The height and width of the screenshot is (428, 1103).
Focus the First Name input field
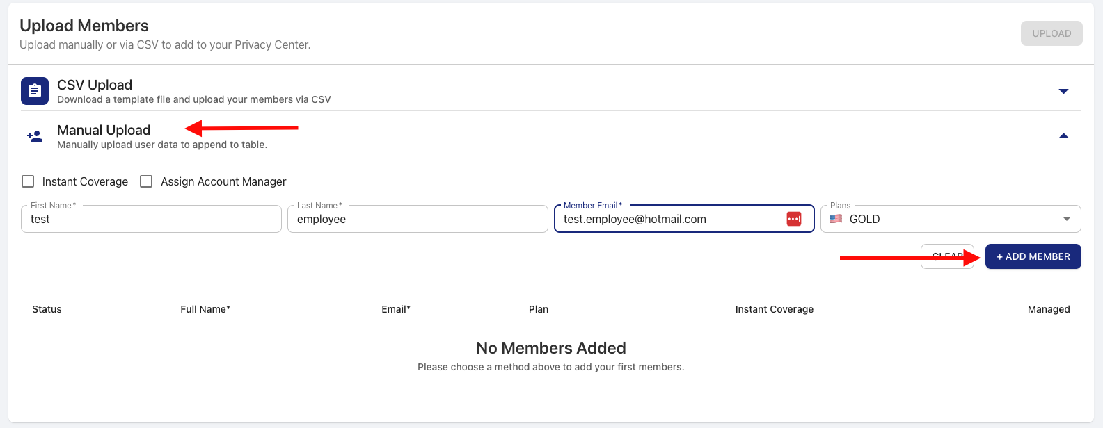pos(151,219)
